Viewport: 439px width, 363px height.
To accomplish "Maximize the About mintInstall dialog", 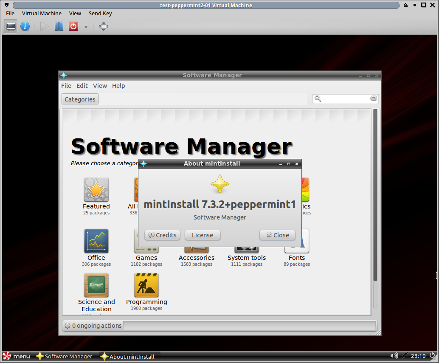I will (289, 164).
